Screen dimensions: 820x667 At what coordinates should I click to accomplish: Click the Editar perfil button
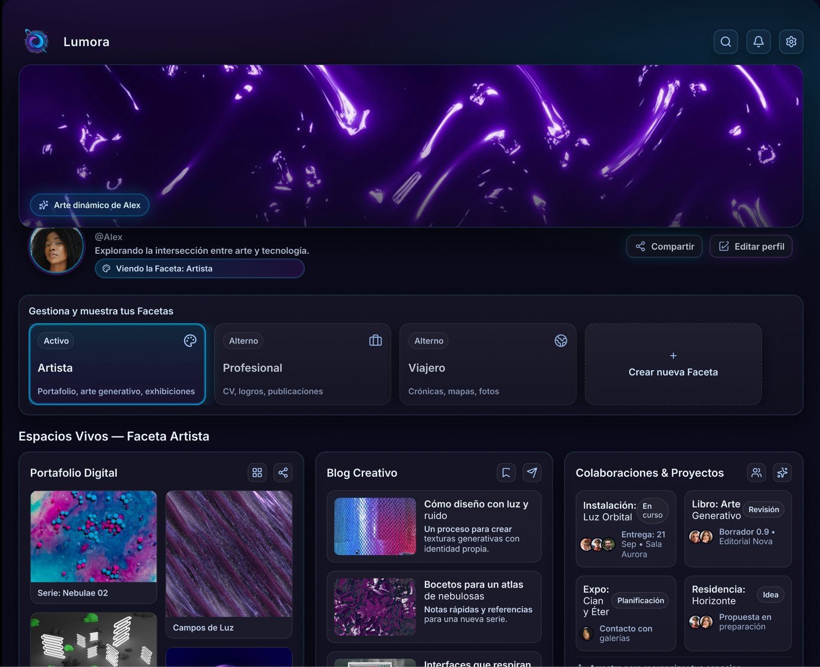[x=751, y=247]
